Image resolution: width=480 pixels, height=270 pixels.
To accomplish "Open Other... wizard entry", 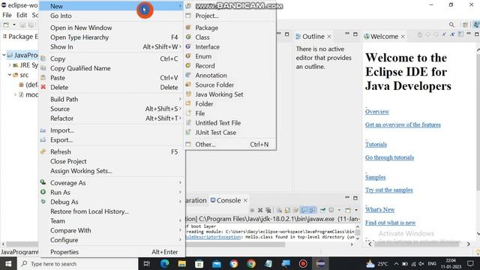I will 229,144.
